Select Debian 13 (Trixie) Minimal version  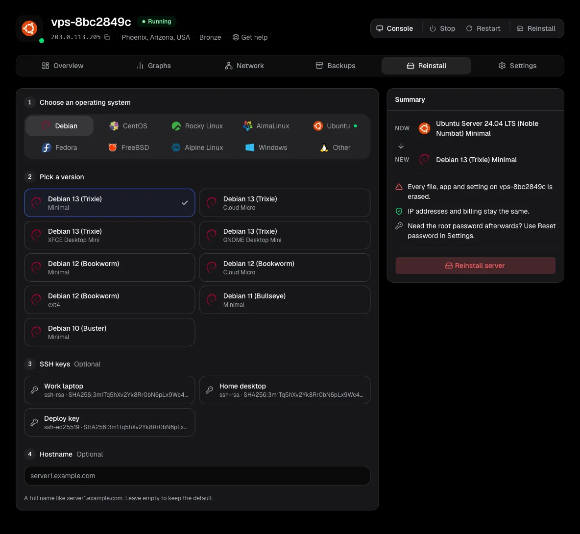click(110, 203)
